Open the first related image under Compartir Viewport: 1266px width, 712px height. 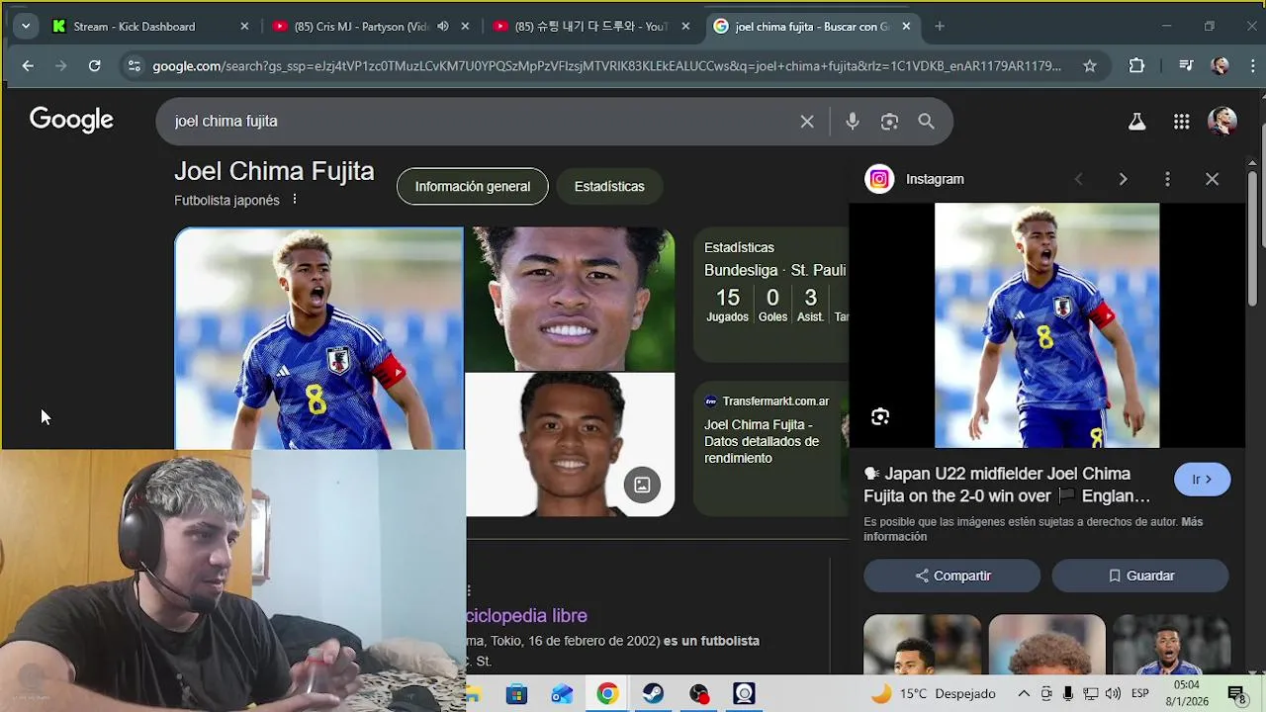(x=923, y=645)
